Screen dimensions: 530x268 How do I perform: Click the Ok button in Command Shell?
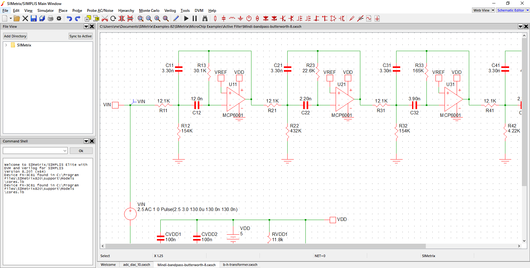pyautogui.click(x=81, y=151)
